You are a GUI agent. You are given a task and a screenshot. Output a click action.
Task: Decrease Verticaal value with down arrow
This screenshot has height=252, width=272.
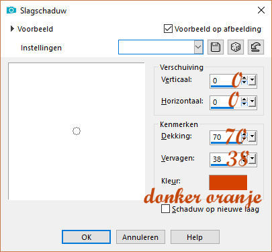point(244,83)
